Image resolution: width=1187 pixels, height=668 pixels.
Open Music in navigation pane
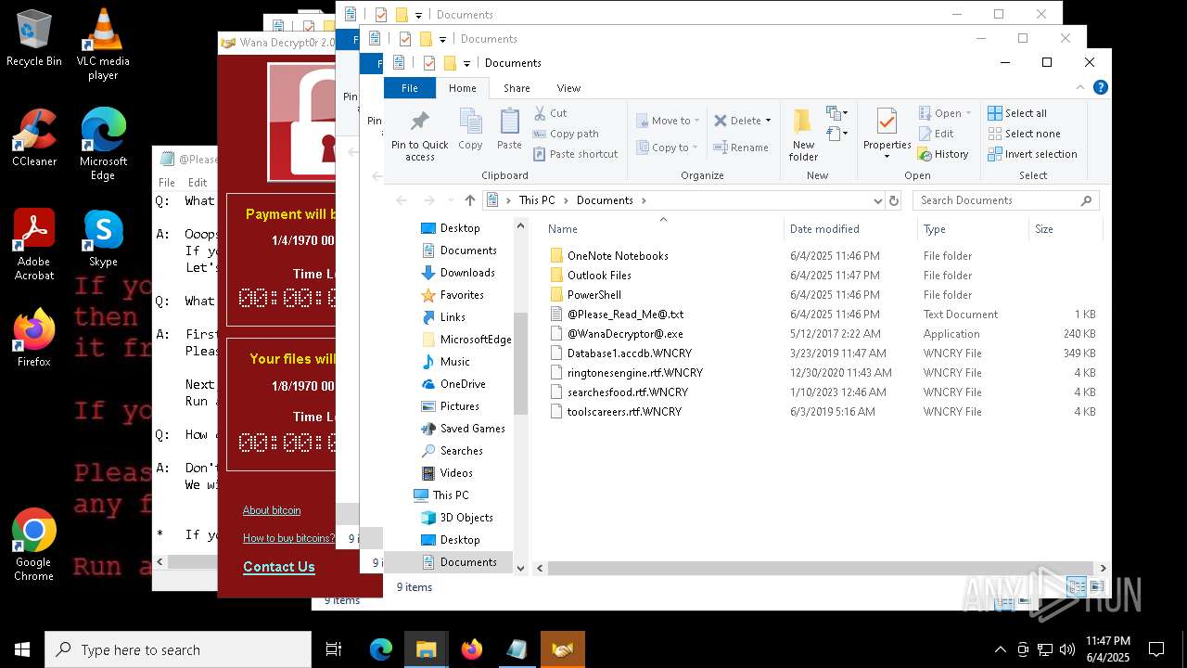pyautogui.click(x=454, y=362)
